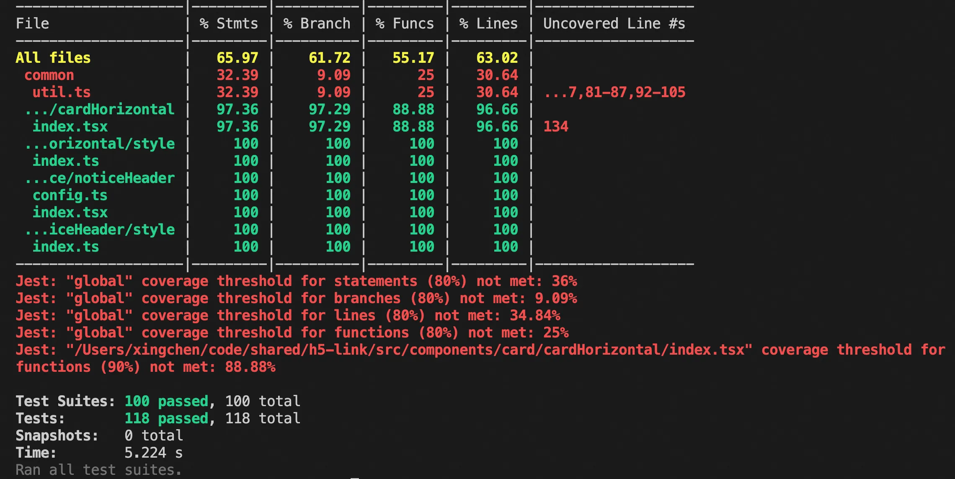
Task: Click the util.ts uncovered lines range
Action: (614, 92)
